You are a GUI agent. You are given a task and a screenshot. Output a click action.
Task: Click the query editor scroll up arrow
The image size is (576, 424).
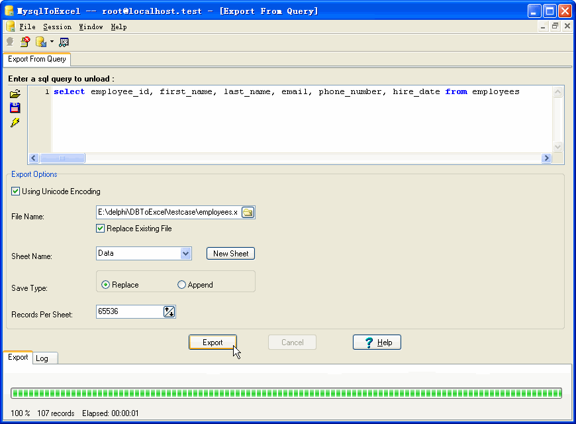coord(557,91)
